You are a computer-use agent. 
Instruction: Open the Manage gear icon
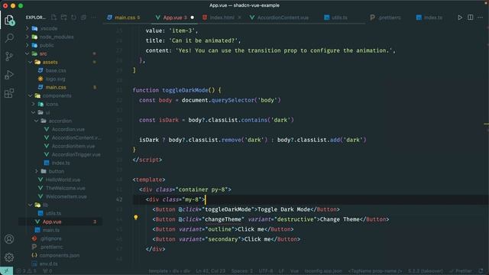pyautogui.click(x=9, y=257)
